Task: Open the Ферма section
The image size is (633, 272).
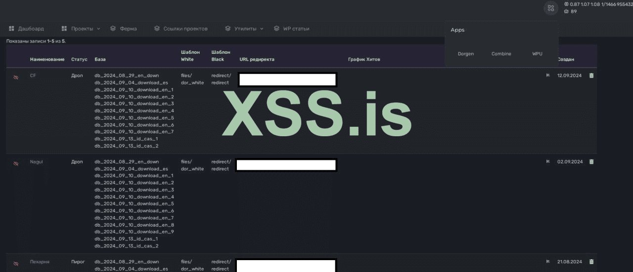Action: pos(123,29)
